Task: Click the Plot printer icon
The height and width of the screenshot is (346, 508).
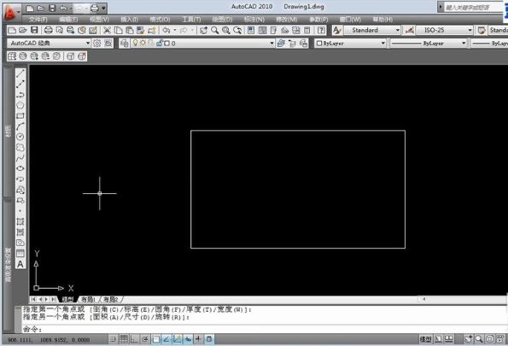Action: tap(49, 30)
